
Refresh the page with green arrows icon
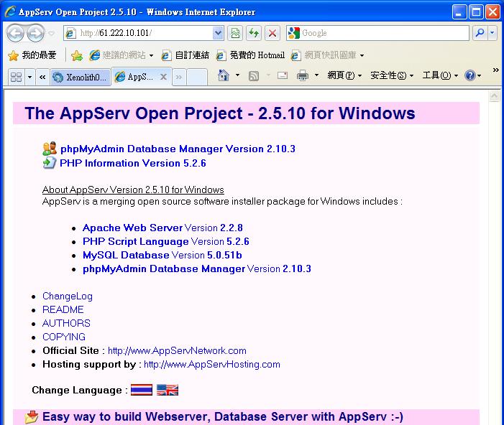click(x=254, y=33)
